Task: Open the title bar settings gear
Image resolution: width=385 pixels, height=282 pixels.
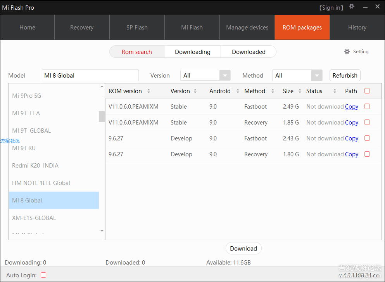Action: tap(352, 6)
